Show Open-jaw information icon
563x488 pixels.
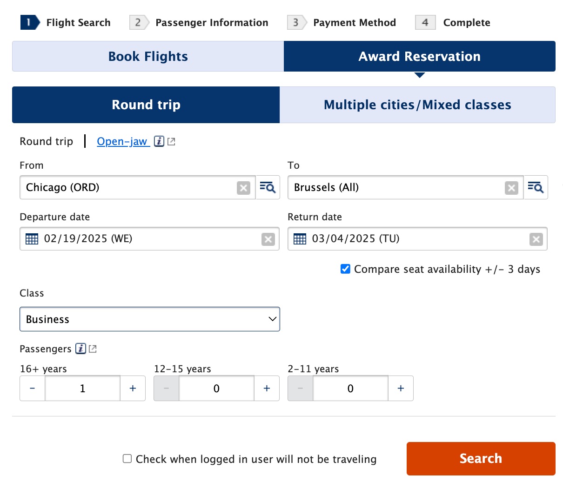coord(159,141)
